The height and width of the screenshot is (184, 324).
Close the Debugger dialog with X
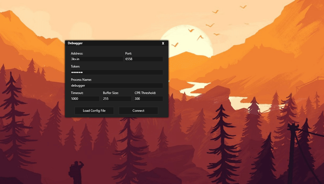(x=163, y=43)
